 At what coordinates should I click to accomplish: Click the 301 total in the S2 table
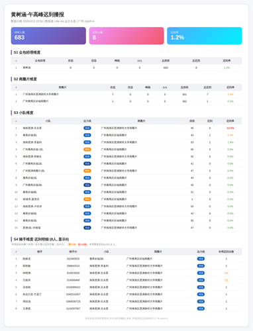pos(184,95)
